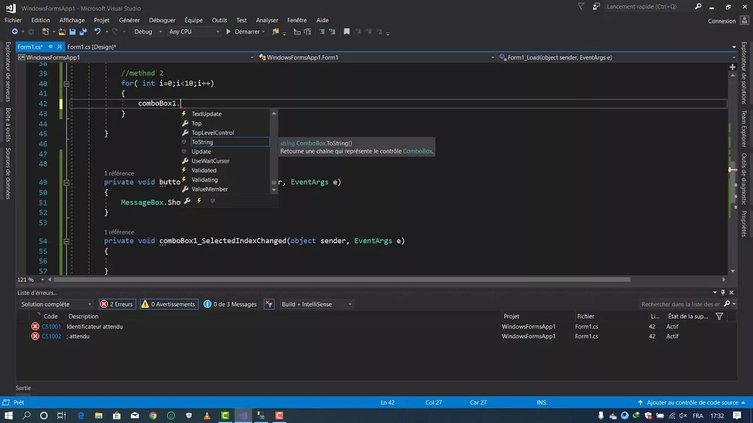
Task: Select ToString in the IntelliSense list
Action: 202,142
